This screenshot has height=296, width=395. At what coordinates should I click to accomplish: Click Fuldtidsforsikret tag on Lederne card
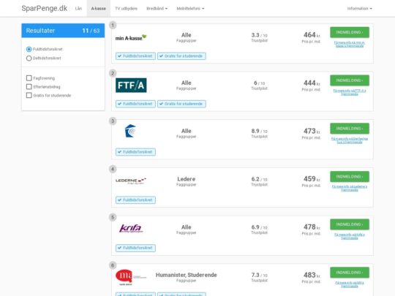click(x=135, y=200)
